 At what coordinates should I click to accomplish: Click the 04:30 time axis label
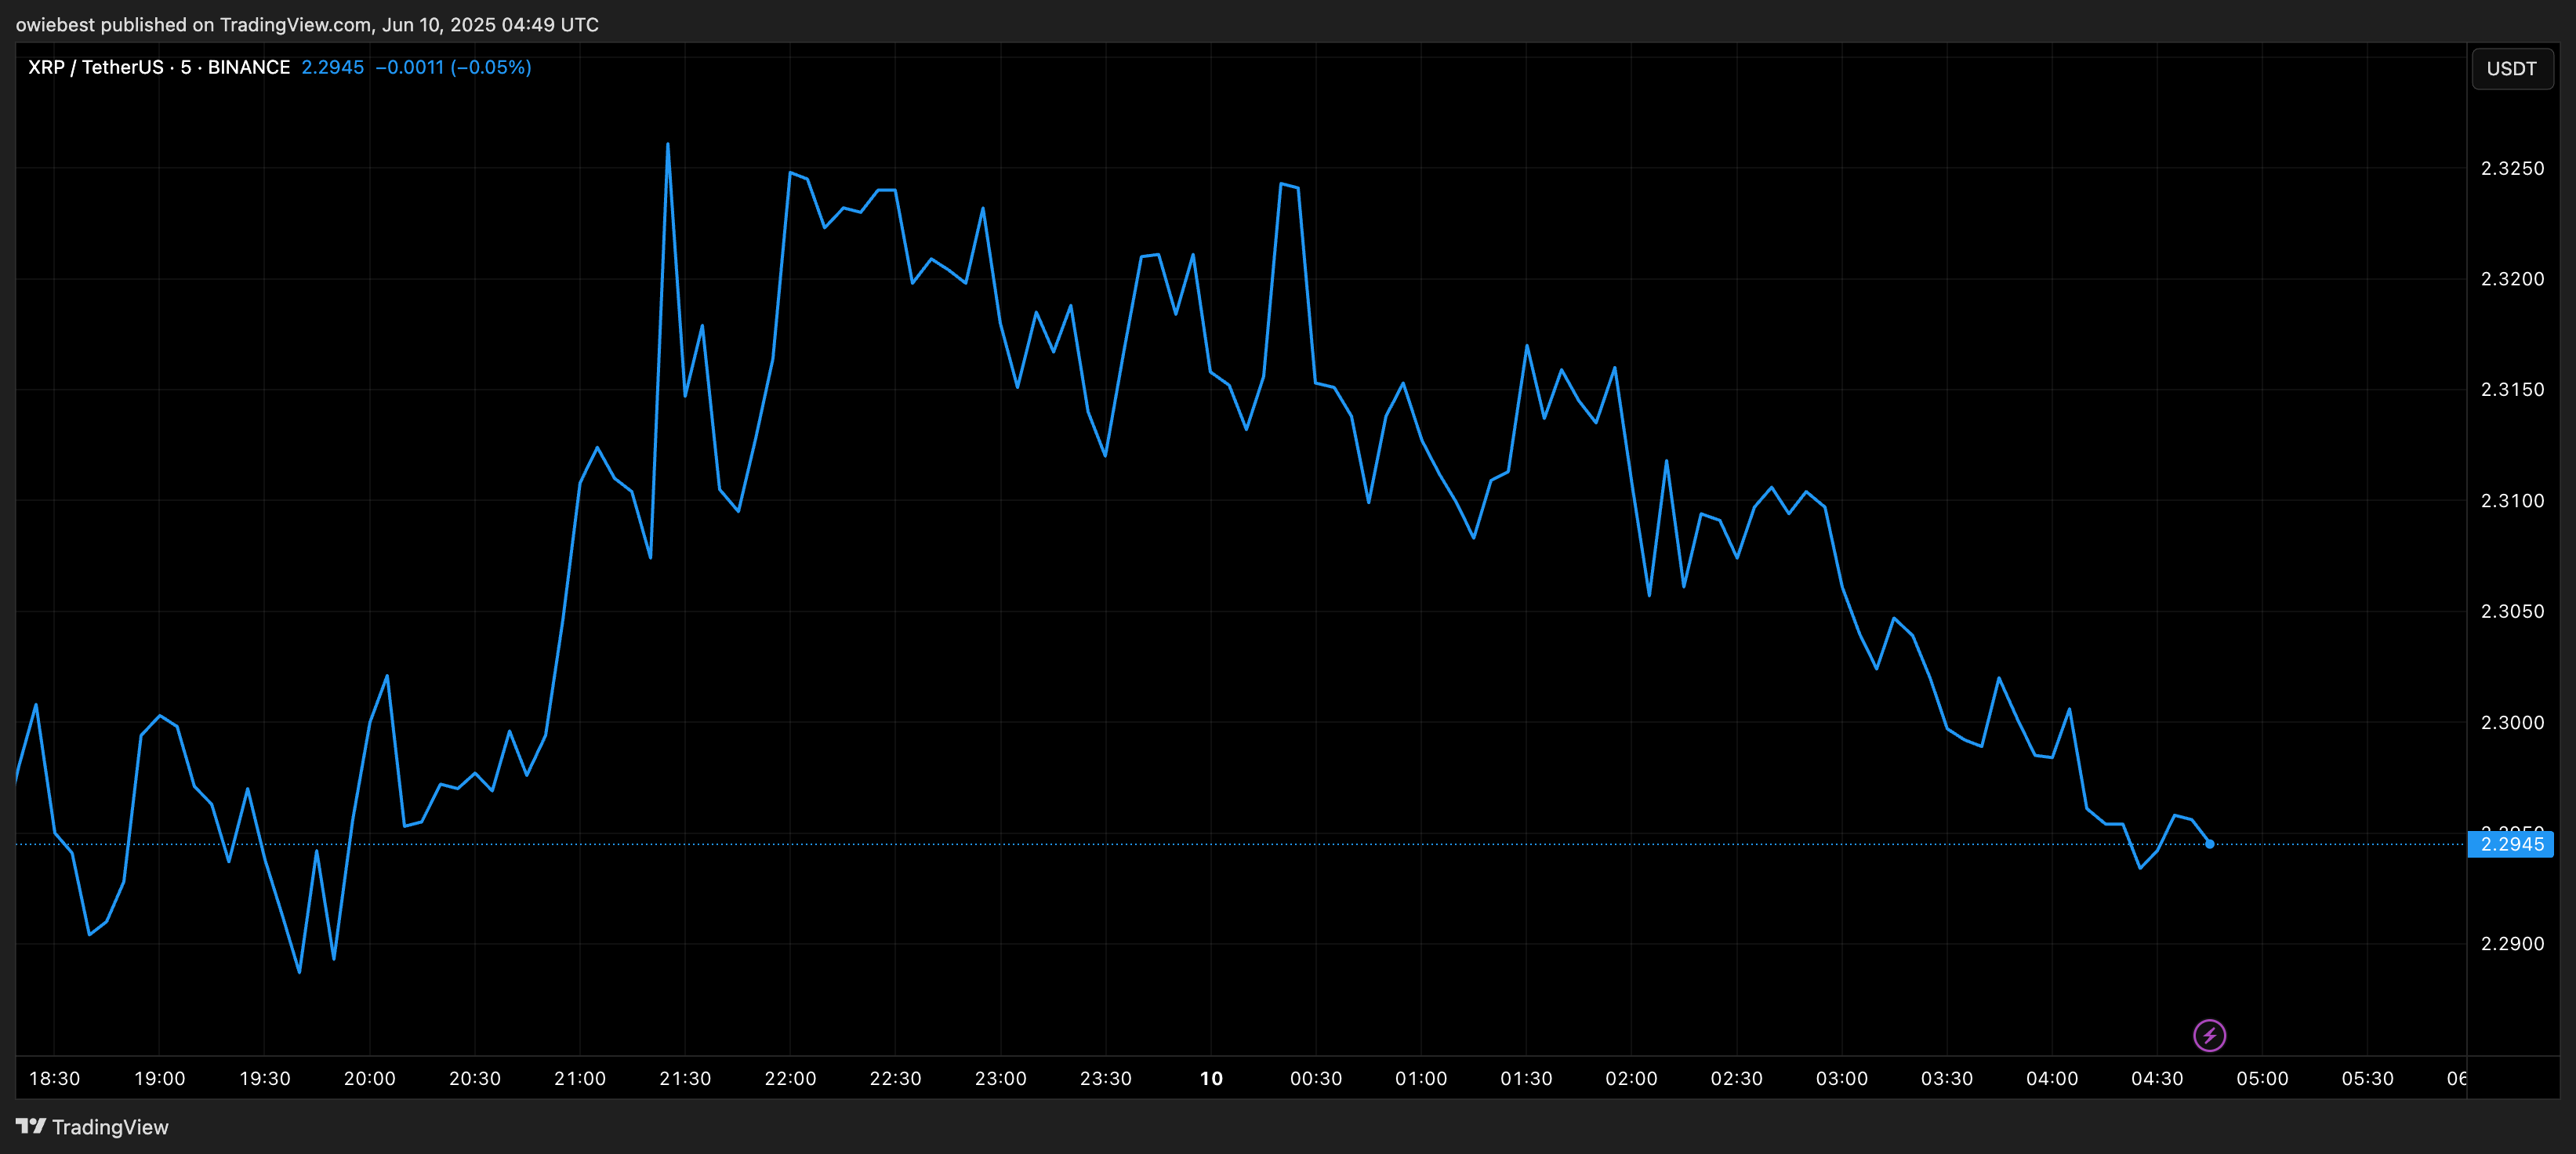[2157, 1078]
